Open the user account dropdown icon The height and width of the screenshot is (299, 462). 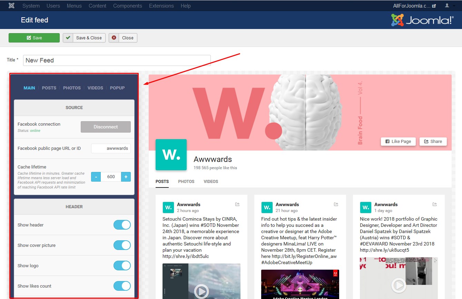click(449, 6)
